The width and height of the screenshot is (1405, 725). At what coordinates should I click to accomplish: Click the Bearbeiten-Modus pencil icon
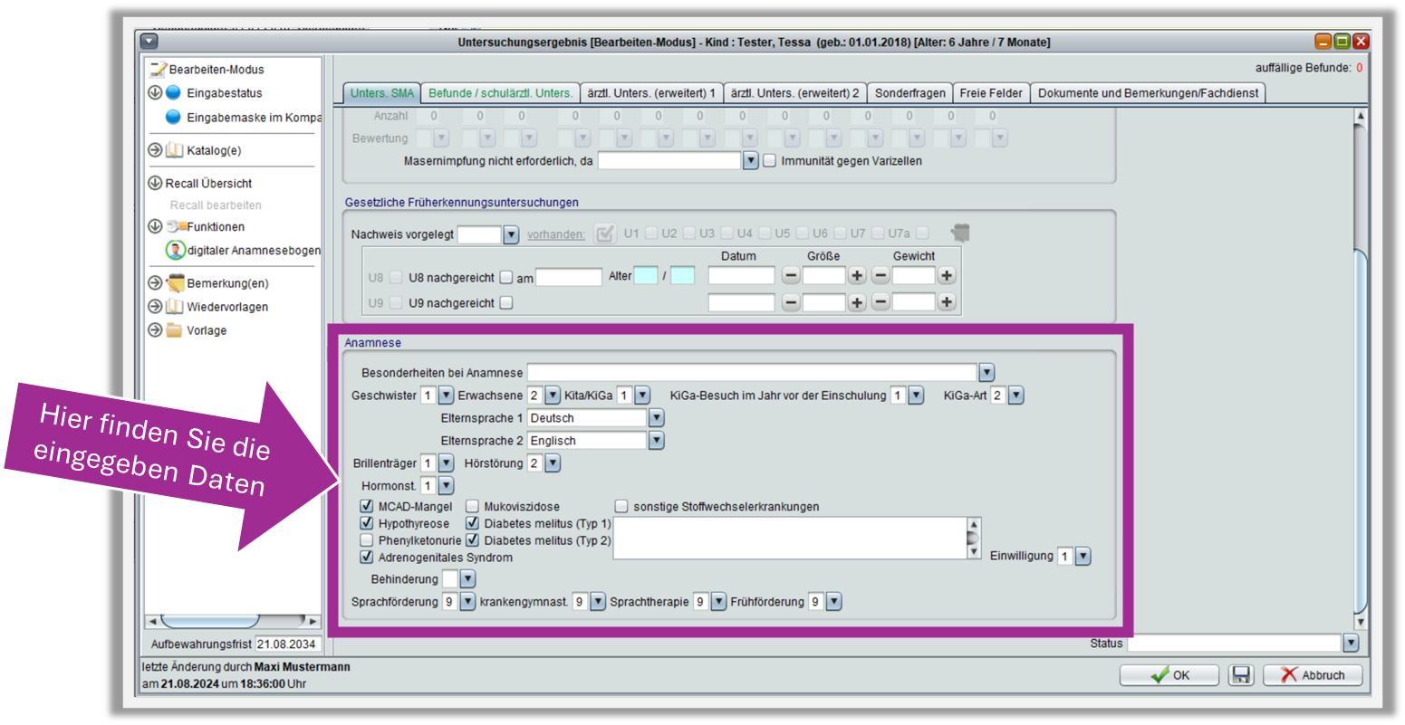[x=157, y=69]
